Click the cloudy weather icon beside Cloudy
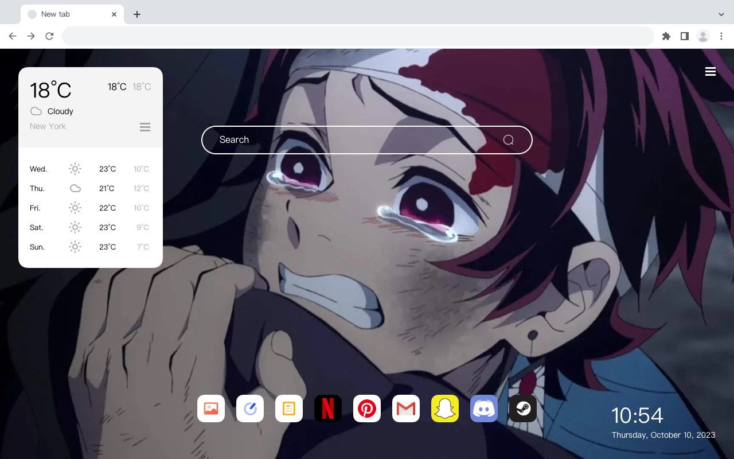Image resolution: width=734 pixels, height=459 pixels. click(36, 111)
